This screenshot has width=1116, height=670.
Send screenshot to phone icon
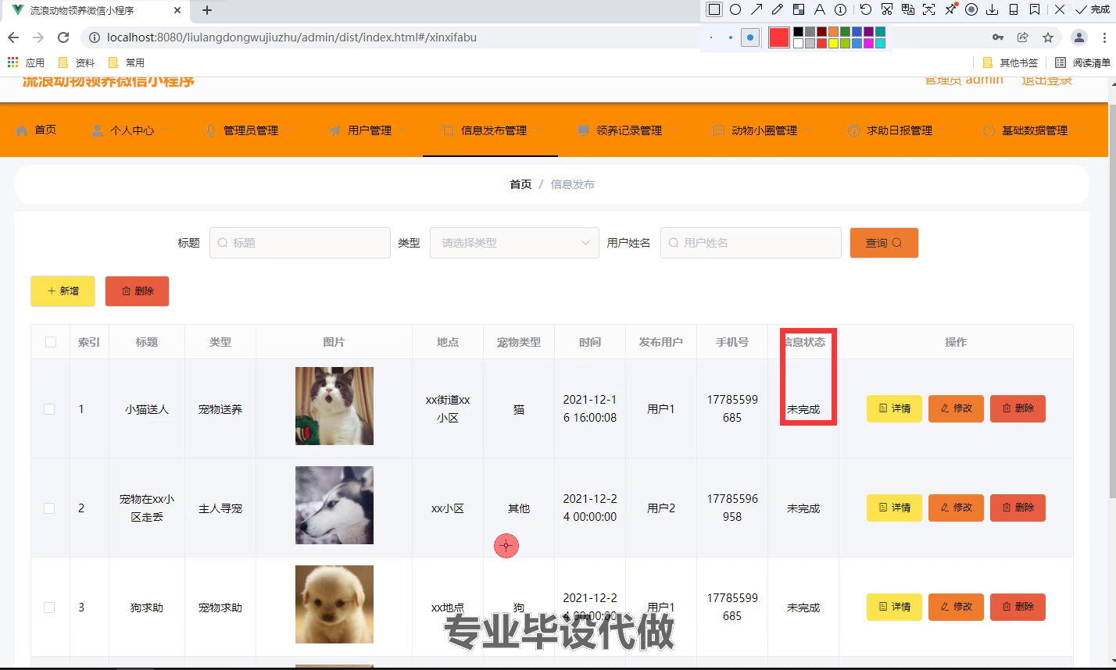coord(1014,9)
